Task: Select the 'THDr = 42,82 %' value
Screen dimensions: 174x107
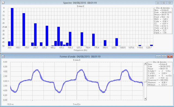Action: coord(161,26)
